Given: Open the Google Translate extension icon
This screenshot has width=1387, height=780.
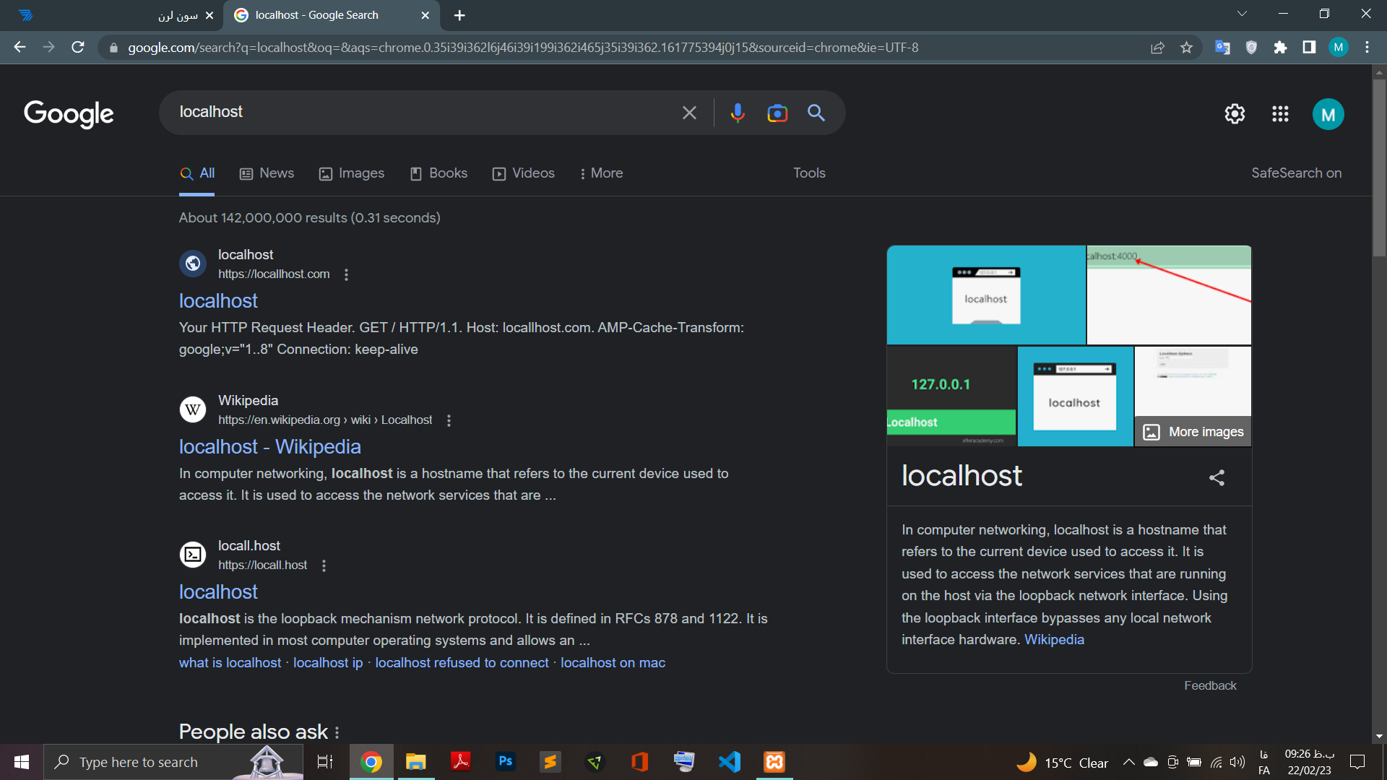Looking at the screenshot, I should [x=1222, y=47].
